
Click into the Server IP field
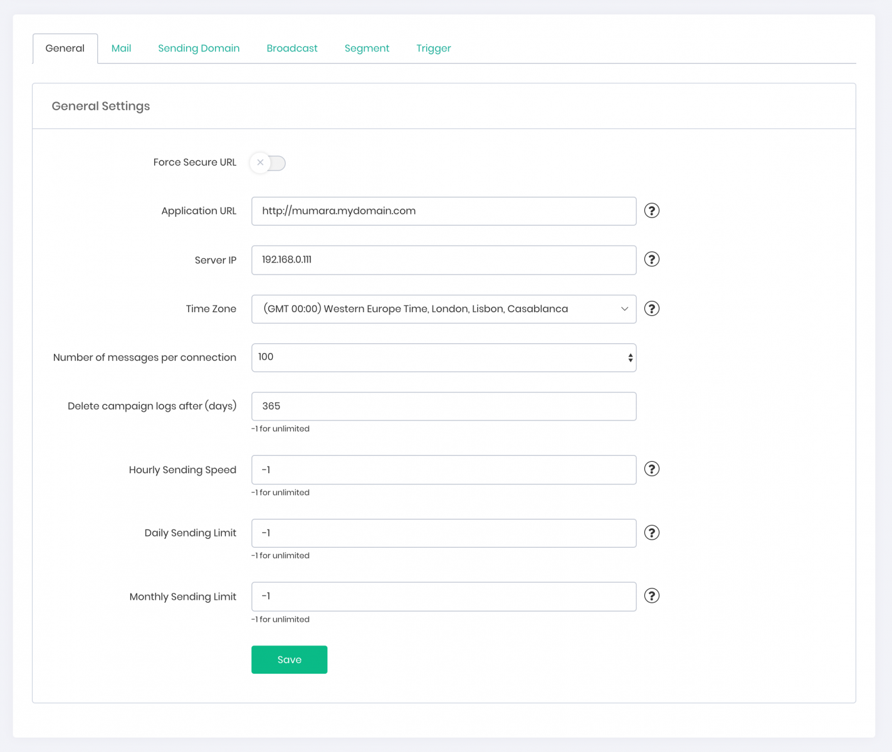coord(444,260)
